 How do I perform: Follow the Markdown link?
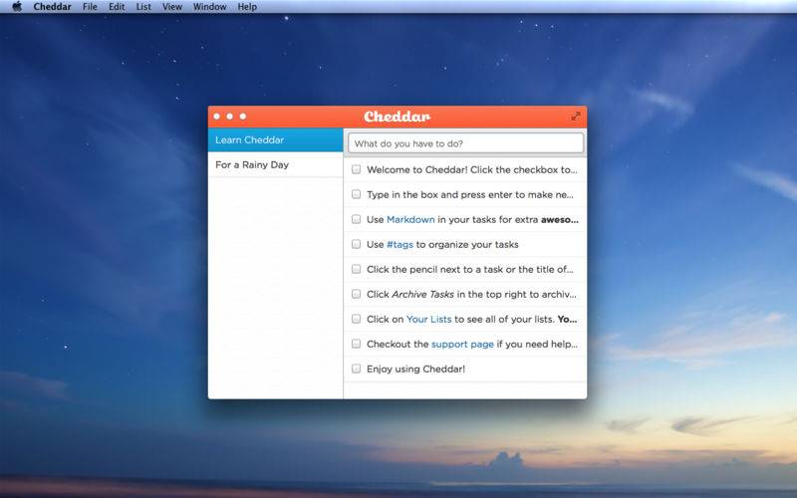click(410, 219)
